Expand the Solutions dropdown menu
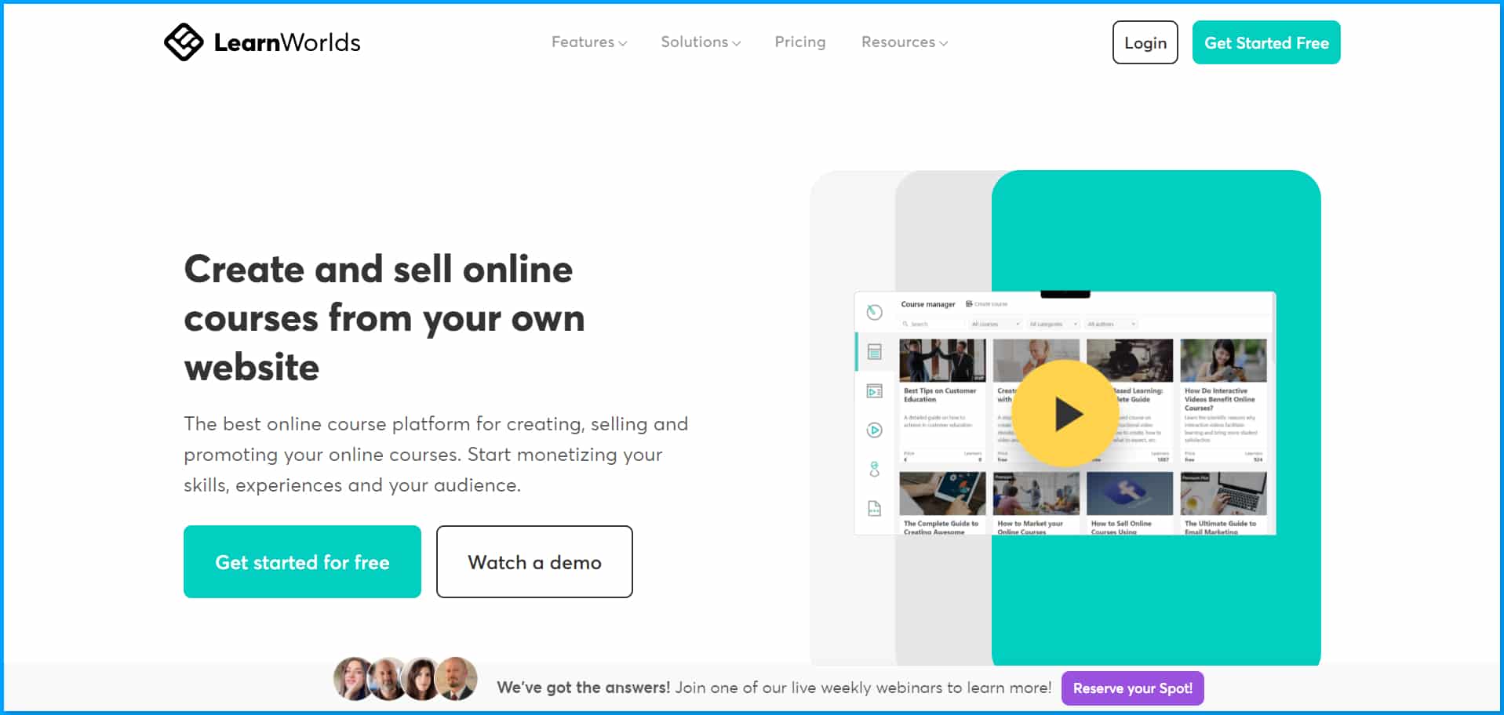 coord(700,42)
